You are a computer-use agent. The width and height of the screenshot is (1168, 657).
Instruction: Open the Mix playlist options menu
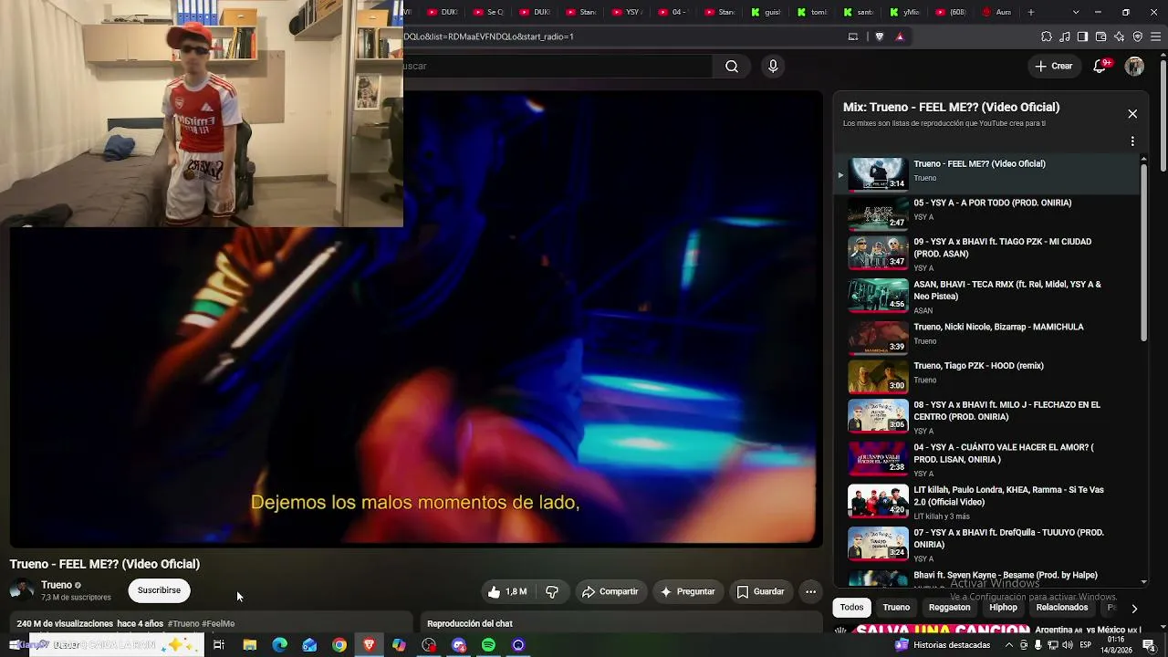click(x=1132, y=141)
